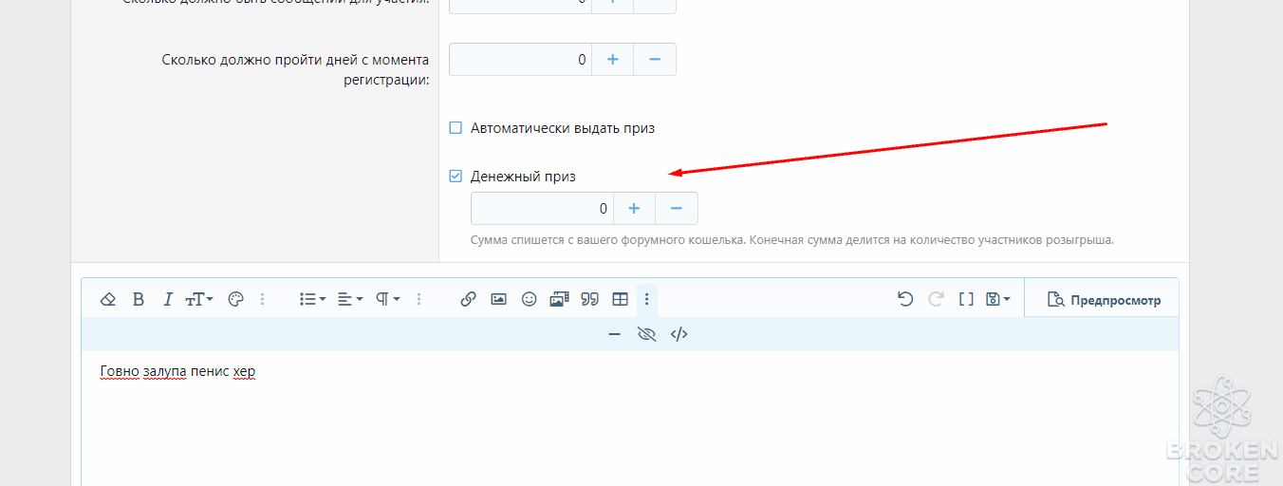Click the Предпросмотр preview button
Screen dimensions: 1283x486
(x=1104, y=299)
